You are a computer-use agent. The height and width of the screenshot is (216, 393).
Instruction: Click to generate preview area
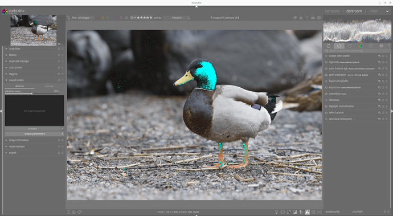pyautogui.click(x=34, y=111)
